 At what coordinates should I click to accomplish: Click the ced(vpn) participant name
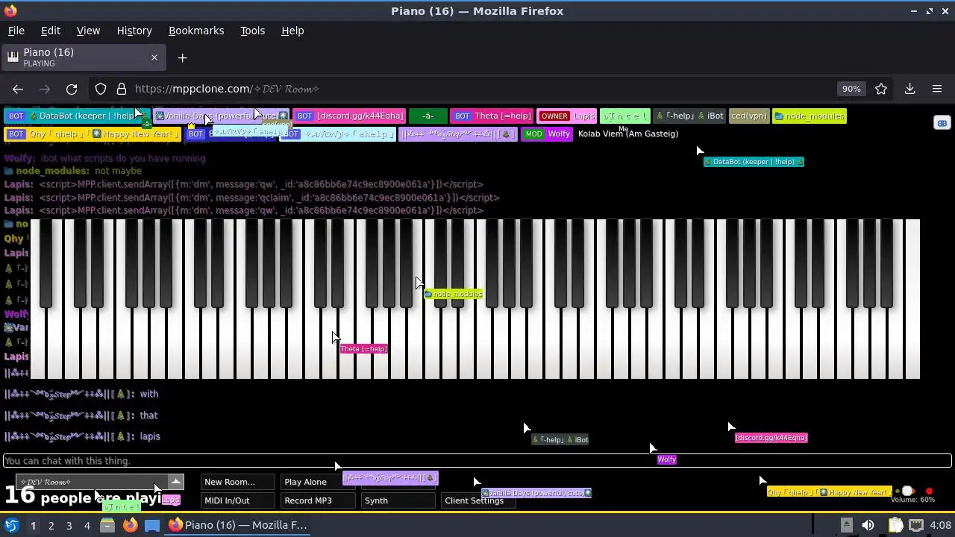pyautogui.click(x=749, y=116)
